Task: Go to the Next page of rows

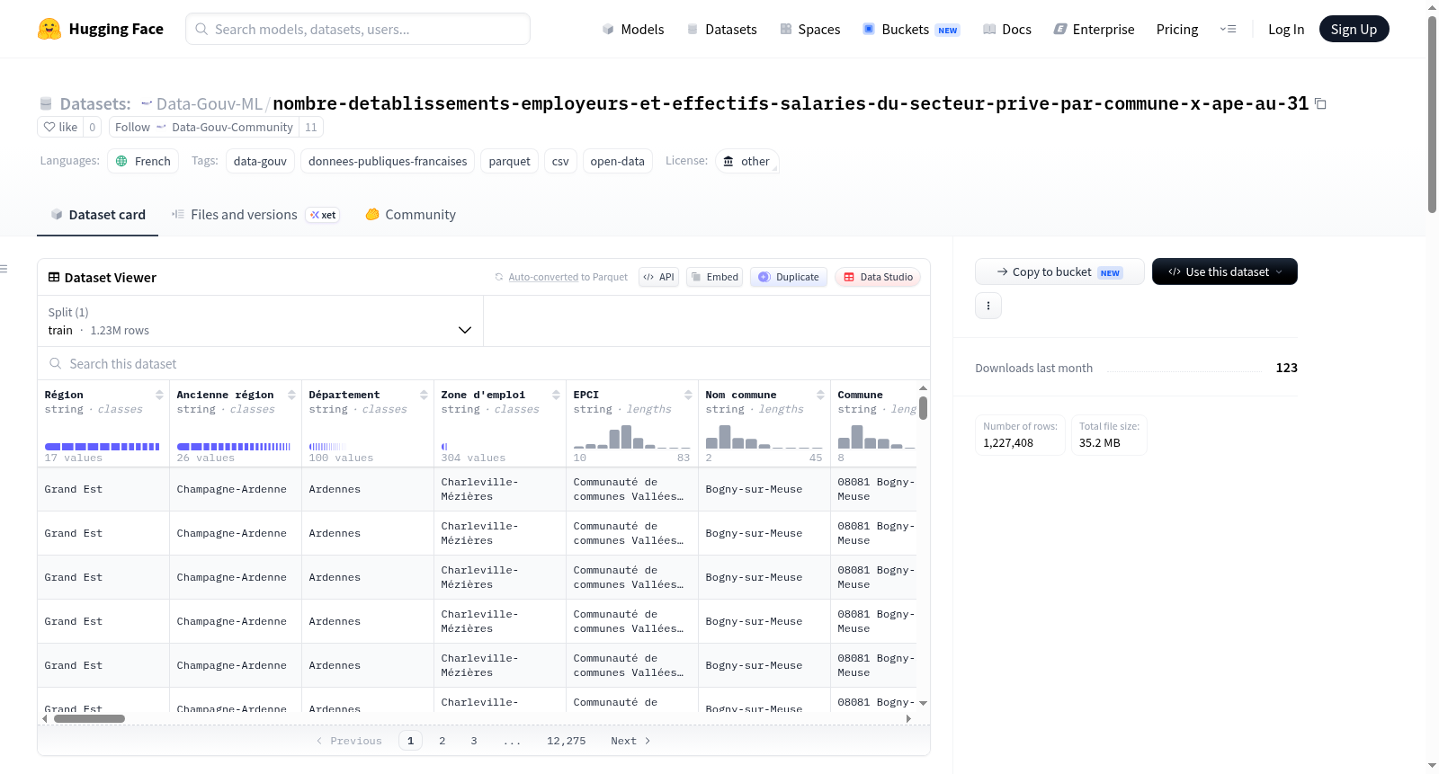Action: coord(630,741)
